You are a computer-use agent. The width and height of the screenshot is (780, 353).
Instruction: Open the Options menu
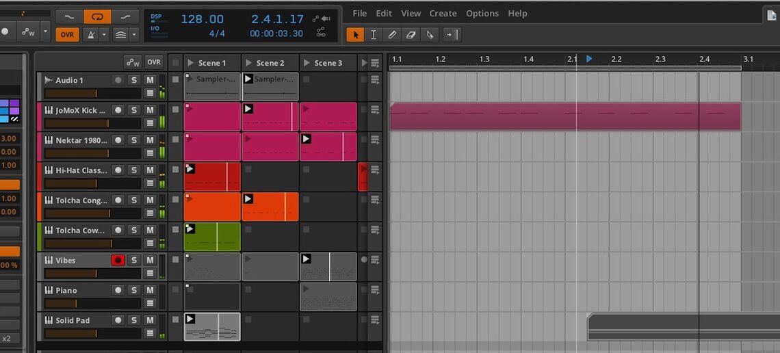coord(482,13)
